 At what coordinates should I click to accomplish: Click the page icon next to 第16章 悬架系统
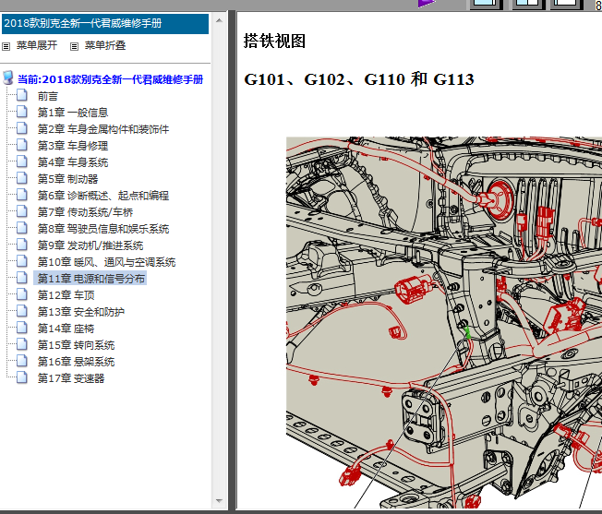[x=22, y=362]
